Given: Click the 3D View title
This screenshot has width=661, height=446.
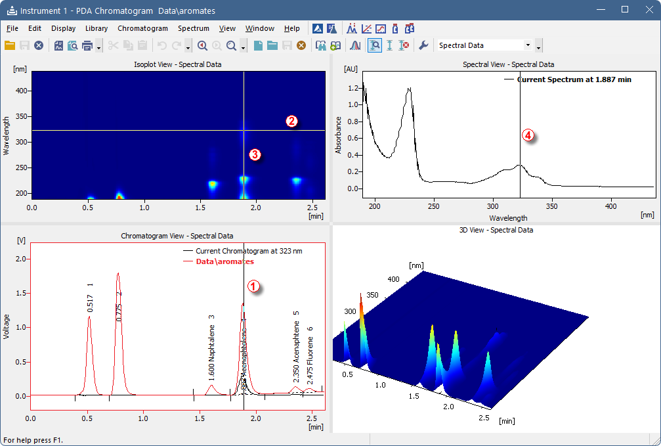Looking at the screenshot, I should click(496, 230).
